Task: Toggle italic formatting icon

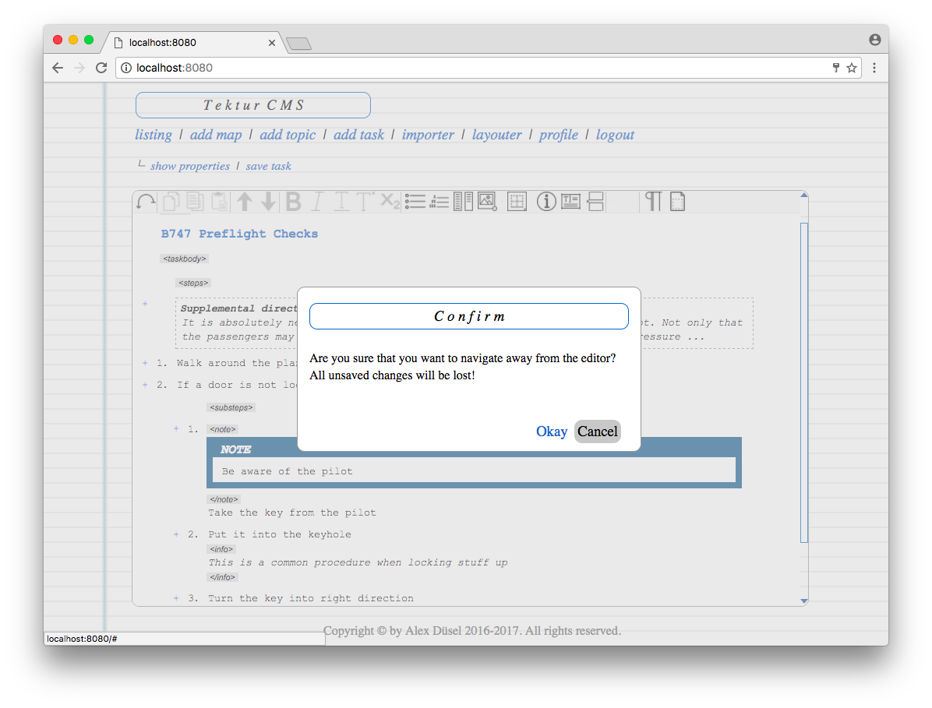Action: [317, 202]
